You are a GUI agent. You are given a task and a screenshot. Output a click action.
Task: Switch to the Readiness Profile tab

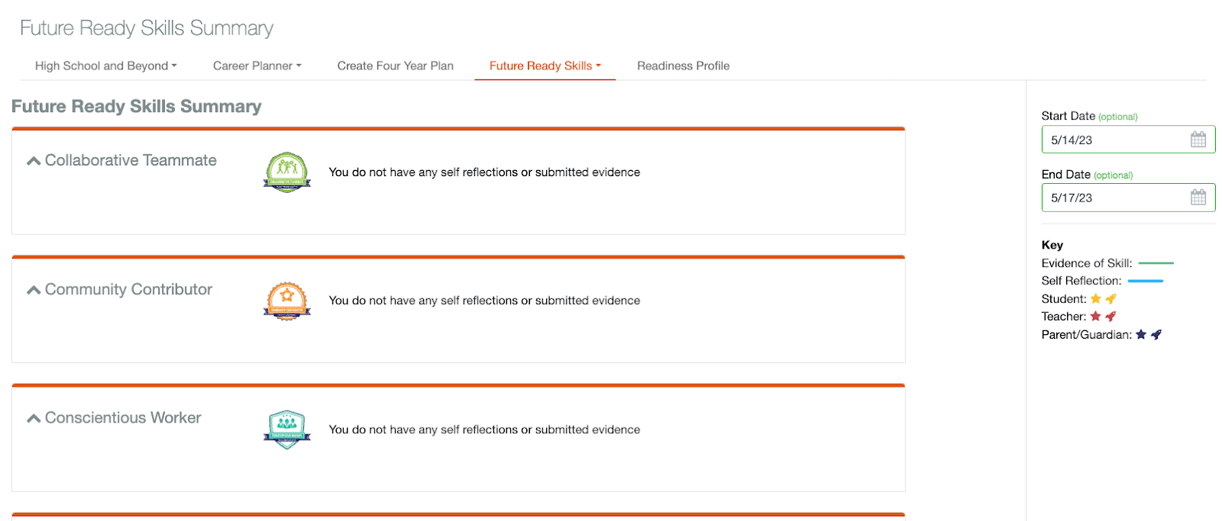click(x=683, y=66)
